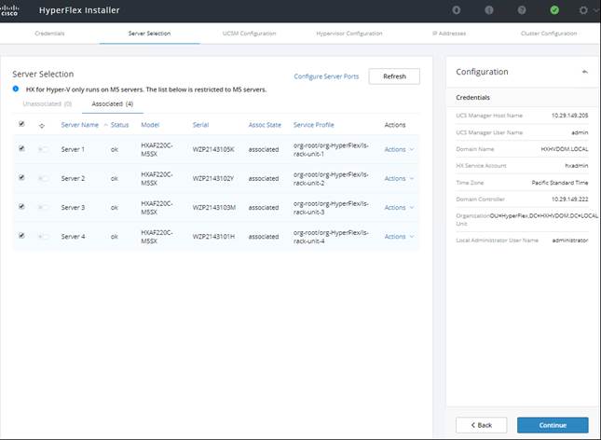Sort by the Server Name column

click(80, 125)
